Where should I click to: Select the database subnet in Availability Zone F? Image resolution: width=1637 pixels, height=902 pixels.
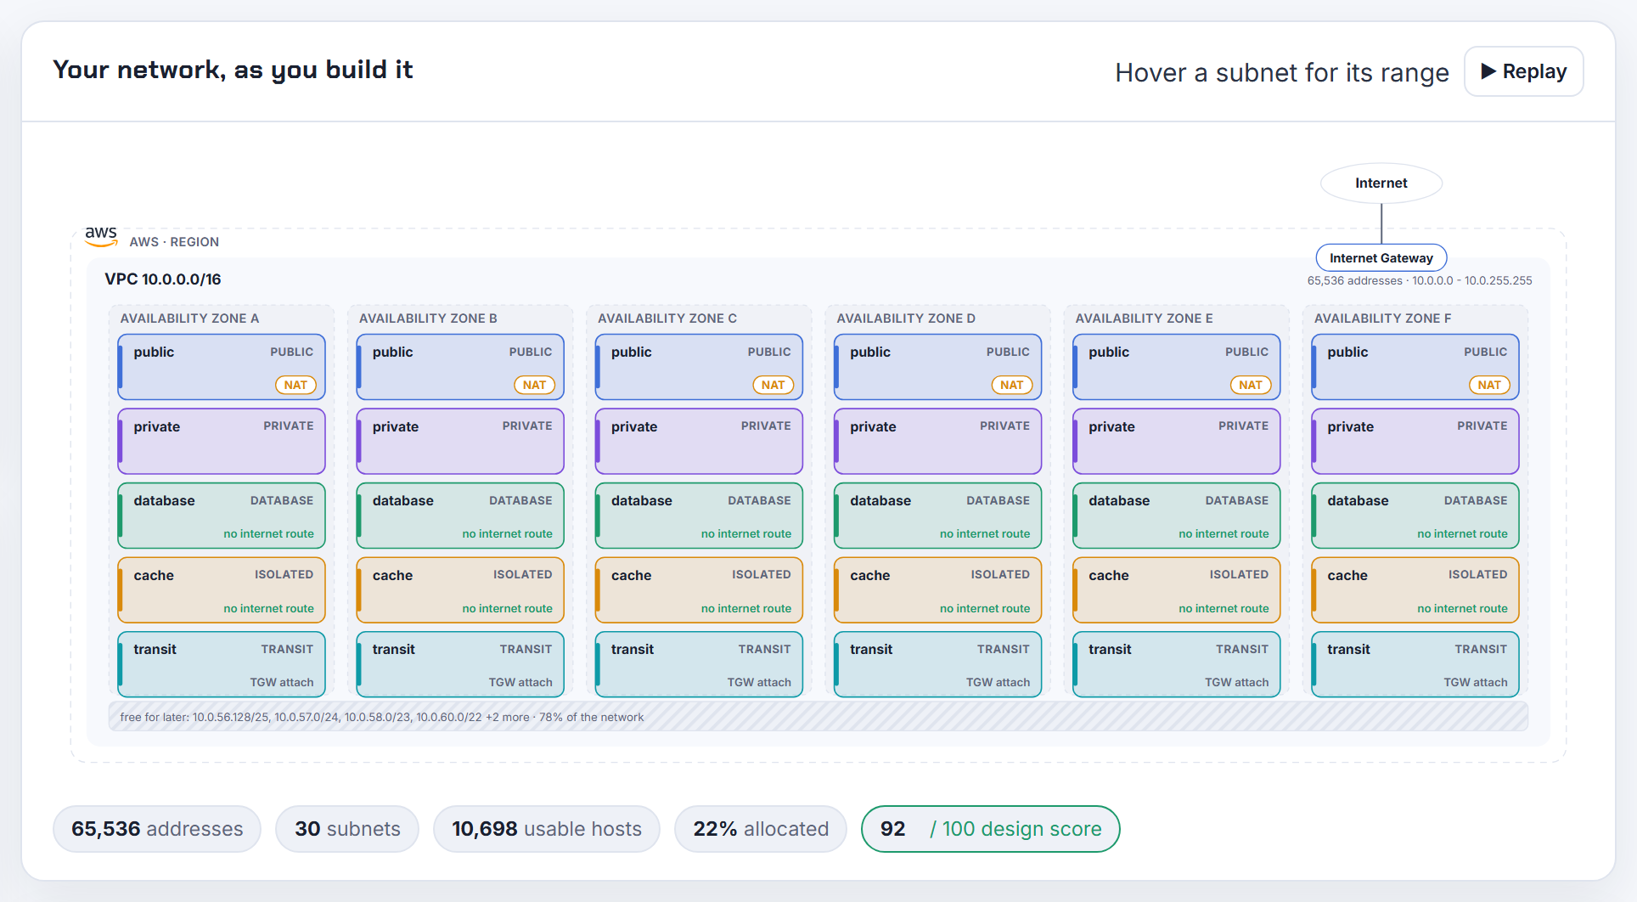tap(1415, 516)
